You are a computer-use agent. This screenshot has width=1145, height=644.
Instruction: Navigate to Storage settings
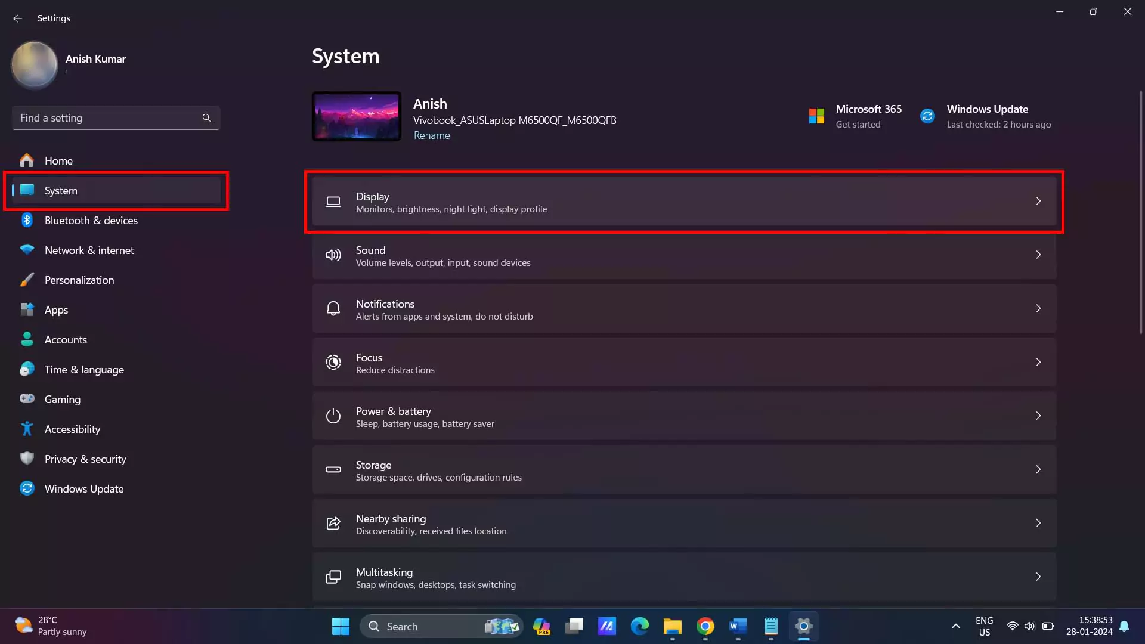click(683, 470)
